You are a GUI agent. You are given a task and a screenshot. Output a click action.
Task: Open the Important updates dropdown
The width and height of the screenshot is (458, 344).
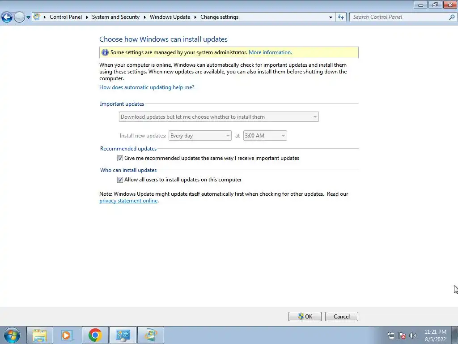[x=219, y=117]
